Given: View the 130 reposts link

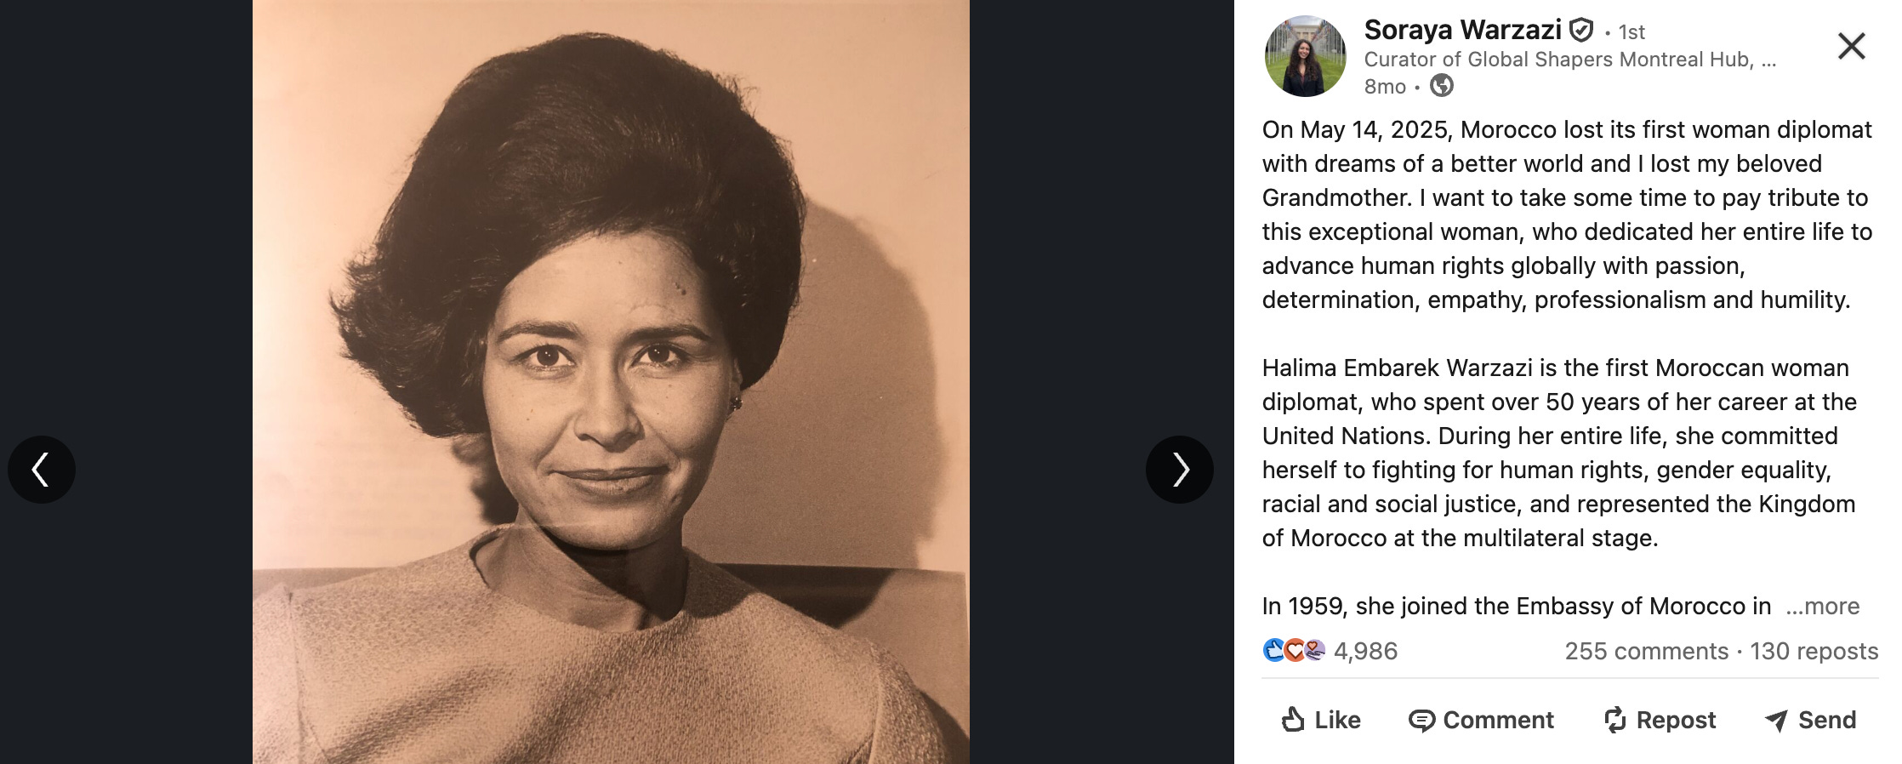Looking at the screenshot, I should coord(1814,652).
